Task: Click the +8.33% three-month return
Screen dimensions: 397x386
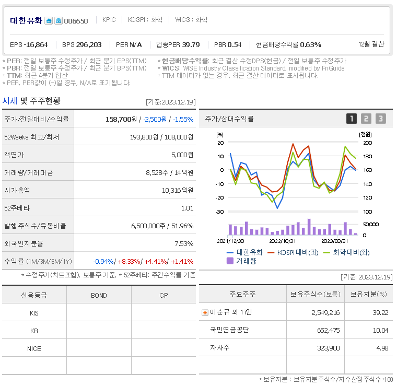Action: pyautogui.click(x=129, y=262)
